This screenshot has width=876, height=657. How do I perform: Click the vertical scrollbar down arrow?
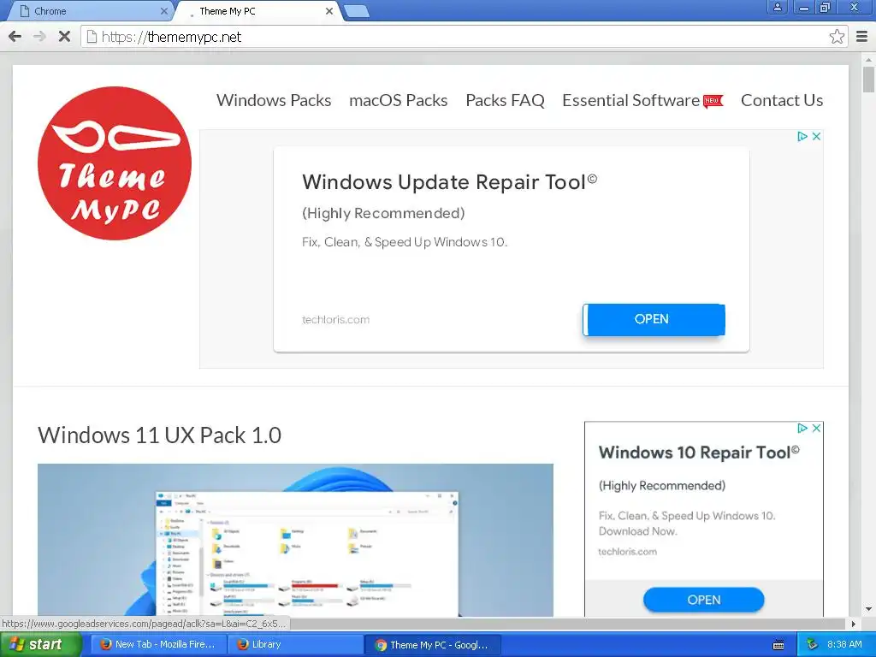(x=868, y=609)
